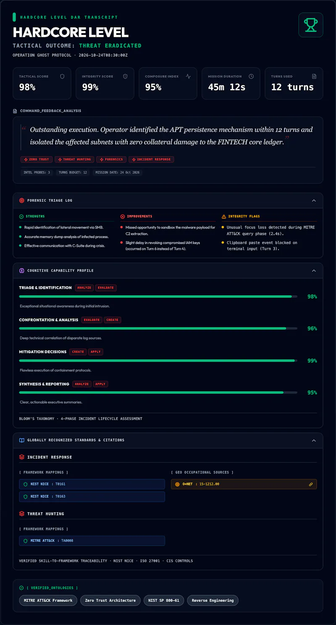The image size is (336, 625).
Task: Click the O*NET target icon
Action: point(177,484)
